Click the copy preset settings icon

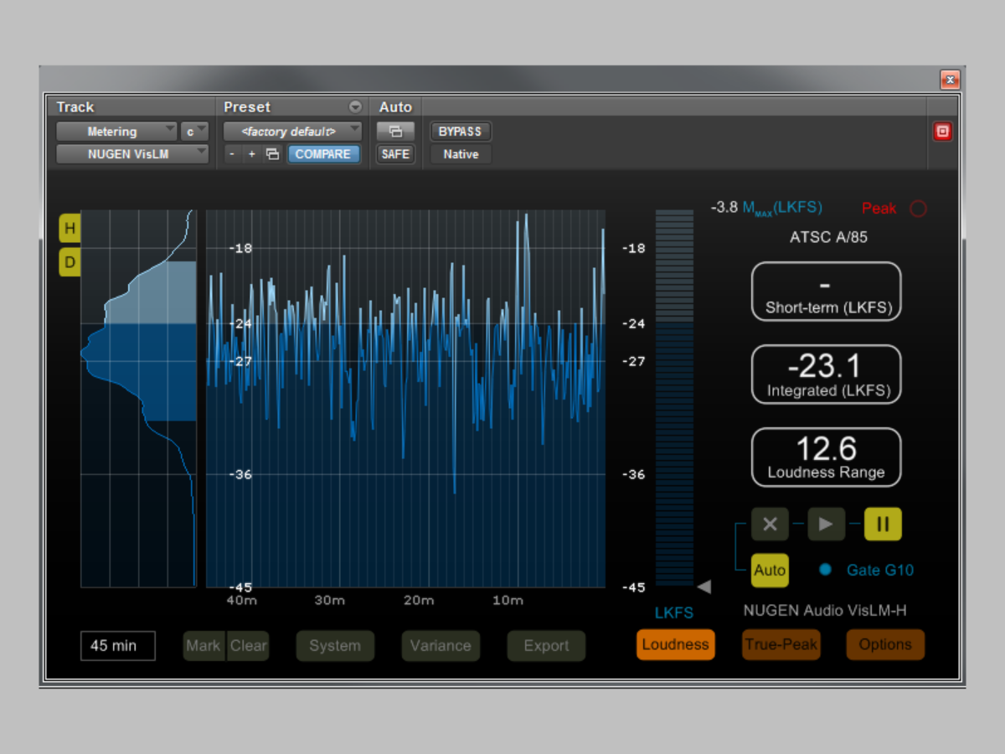click(x=272, y=154)
